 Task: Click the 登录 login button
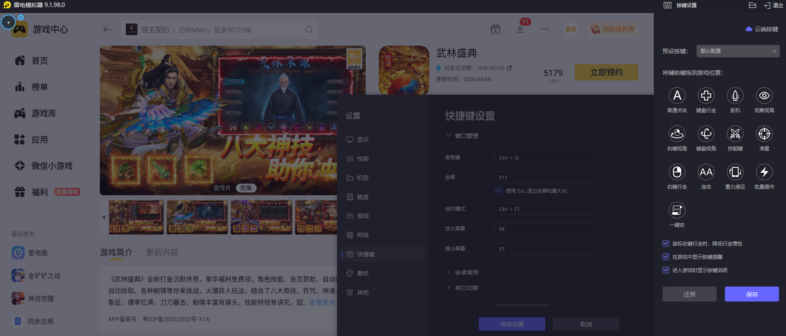tap(571, 29)
